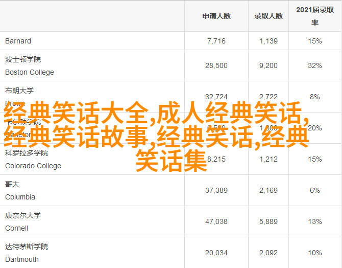Select the Colorado College school name
The width and height of the screenshot is (342, 268).
tap(33, 166)
